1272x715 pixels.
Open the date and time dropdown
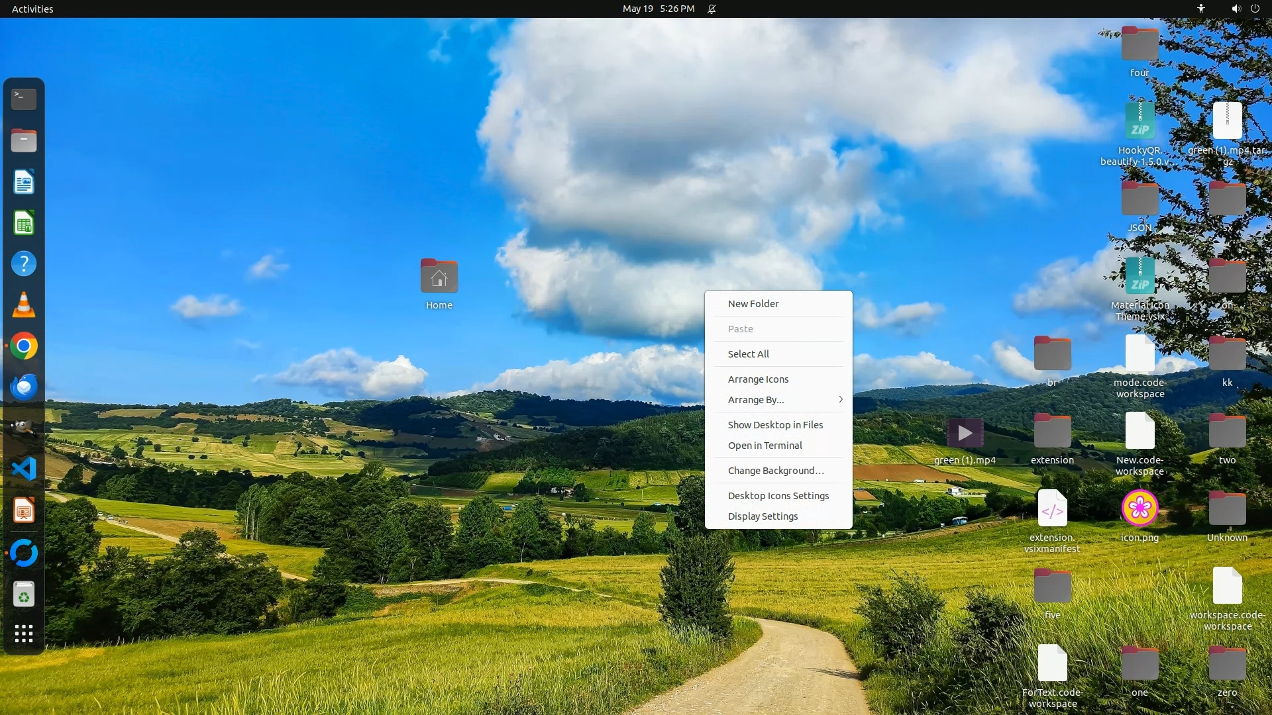[658, 9]
